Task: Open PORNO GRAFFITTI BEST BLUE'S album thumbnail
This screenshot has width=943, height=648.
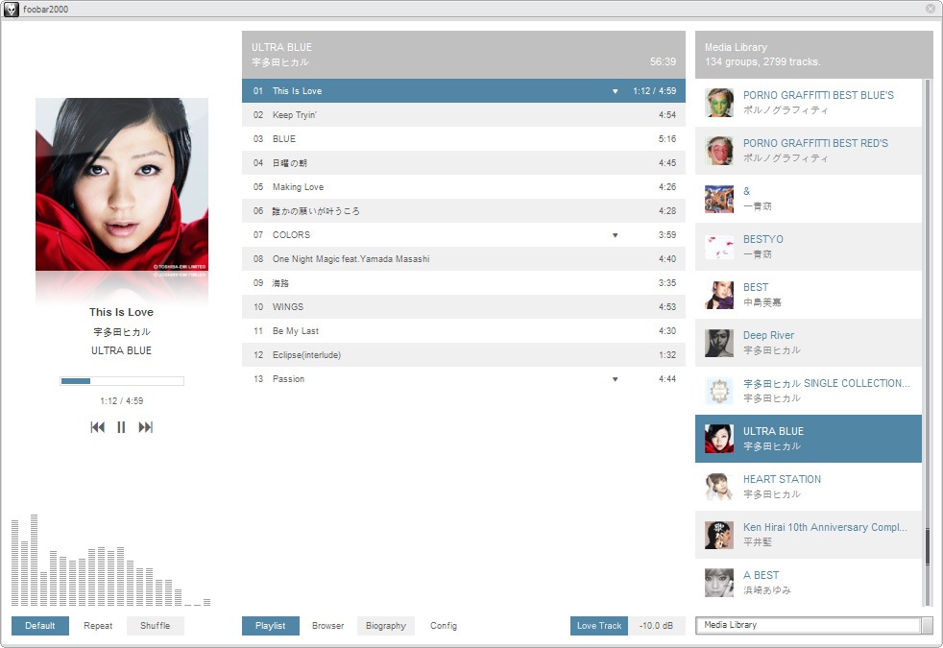Action: tap(719, 103)
